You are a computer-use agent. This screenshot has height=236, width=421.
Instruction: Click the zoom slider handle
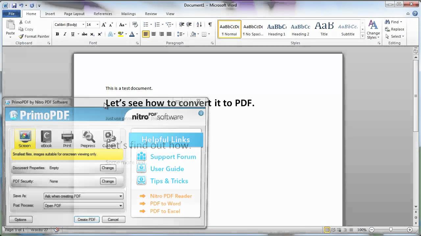[391, 230]
